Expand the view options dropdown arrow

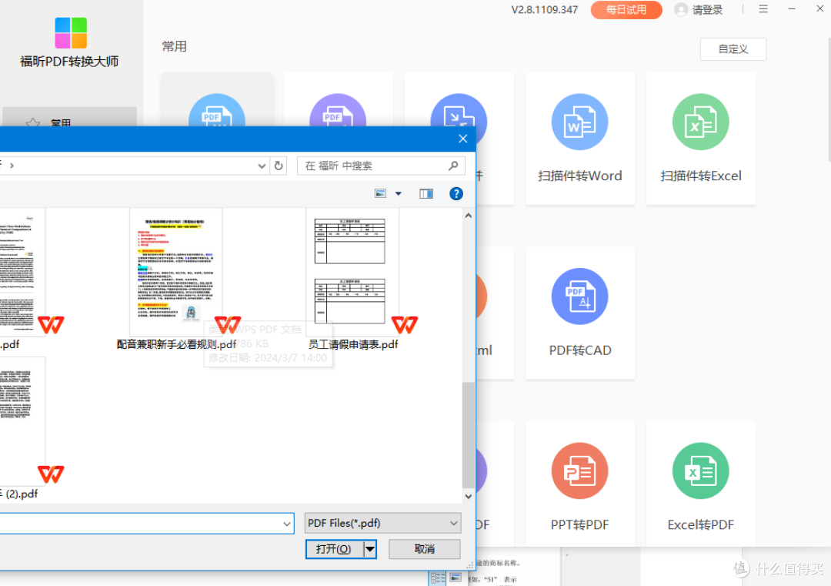pos(399,193)
